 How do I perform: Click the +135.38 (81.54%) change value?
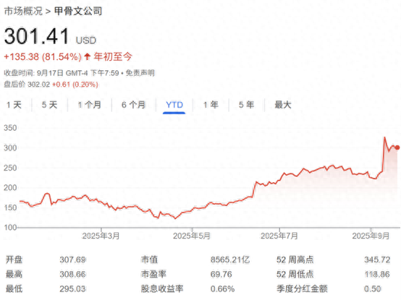coord(43,56)
